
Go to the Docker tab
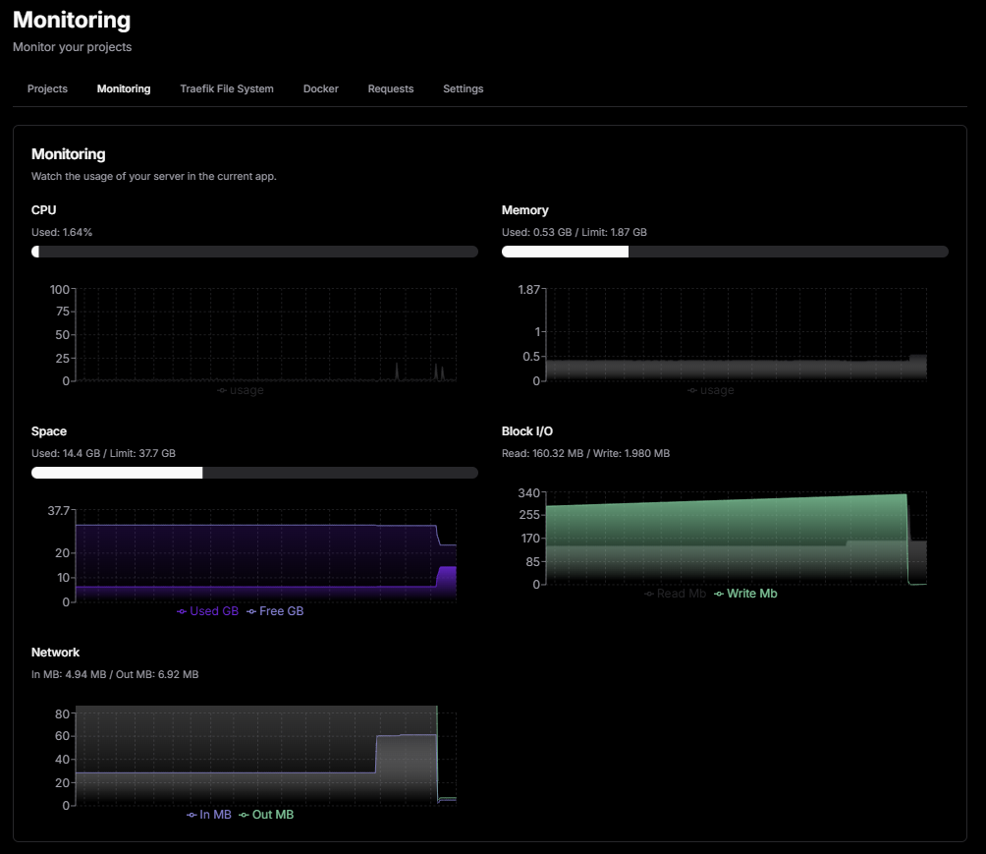coord(321,88)
